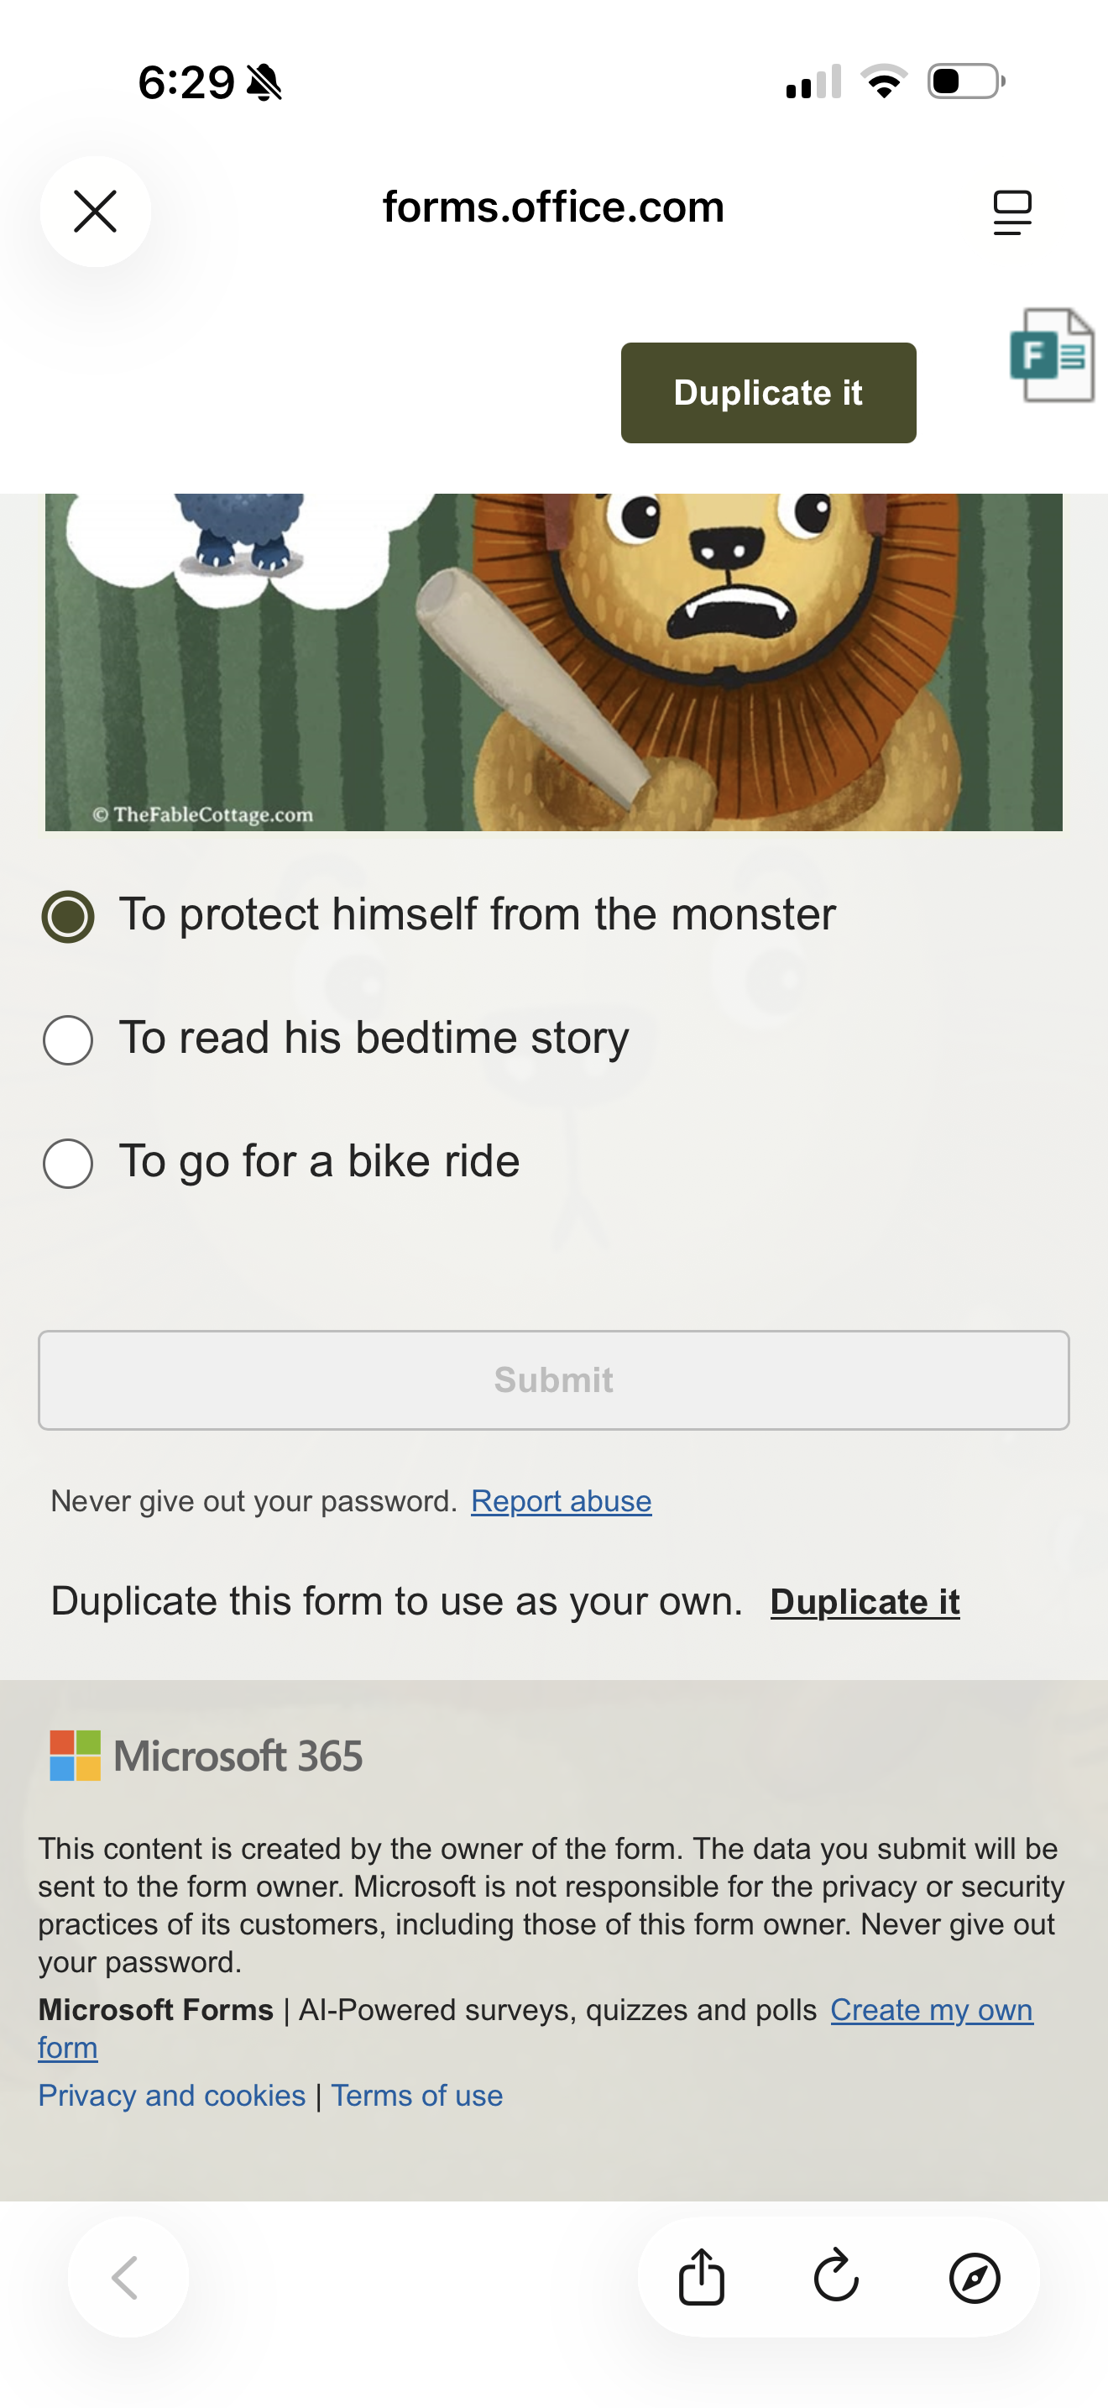Screen dimensions: 1108x2408
Task: Reload the page with the refresh icon
Action: pyautogui.click(x=836, y=2276)
